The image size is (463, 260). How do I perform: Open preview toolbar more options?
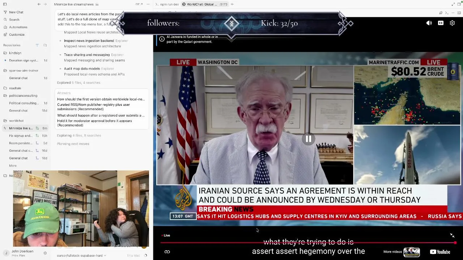[x=453, y=13]
